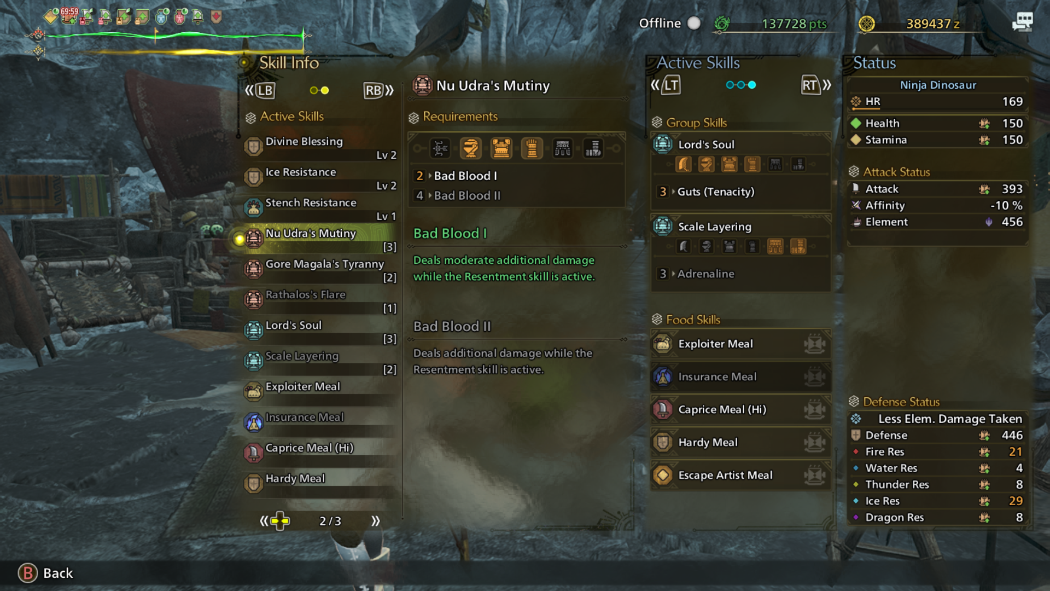1050x591 pixels.
Task: Click the Back button
Action: point(46,573)
